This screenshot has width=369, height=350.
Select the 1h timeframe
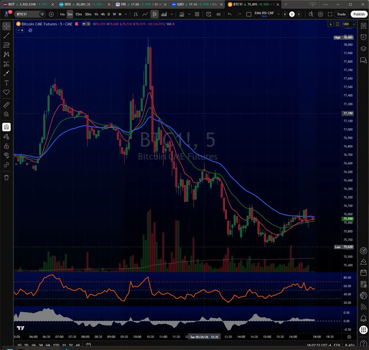(x=96, y=14)
